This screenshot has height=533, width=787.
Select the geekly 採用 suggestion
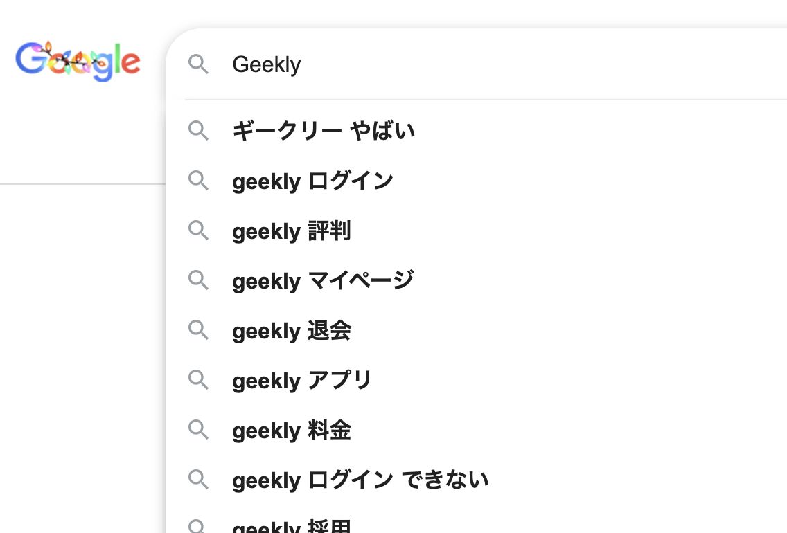(x=291, y=526)
